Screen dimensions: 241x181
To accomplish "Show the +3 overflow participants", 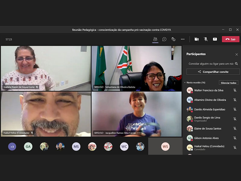I will [12, 147].
